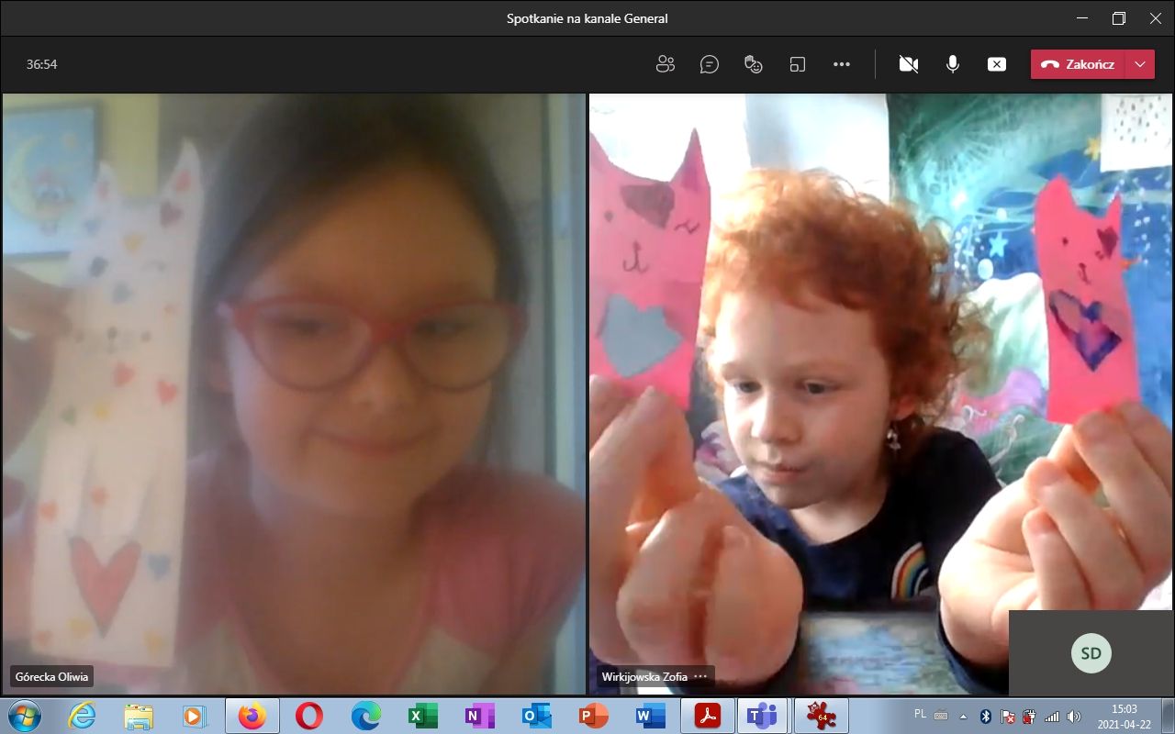Open the meeting chat panel
This screenshot has height=734, width=1175.
709,64
